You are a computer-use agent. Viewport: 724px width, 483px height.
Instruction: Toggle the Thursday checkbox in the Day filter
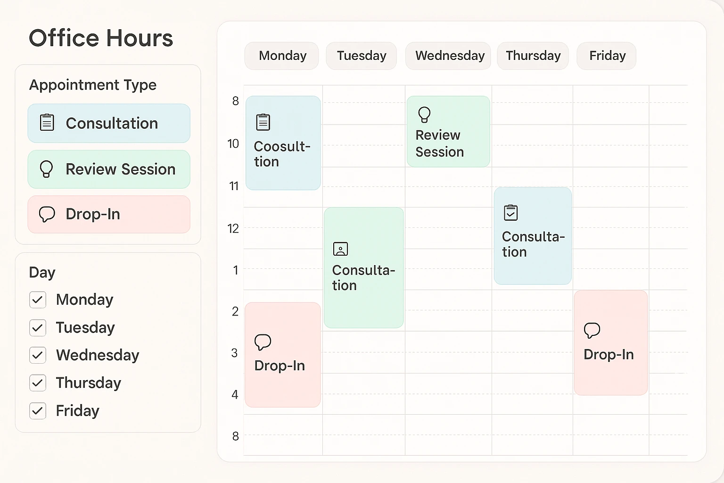(x=38, y=383)
